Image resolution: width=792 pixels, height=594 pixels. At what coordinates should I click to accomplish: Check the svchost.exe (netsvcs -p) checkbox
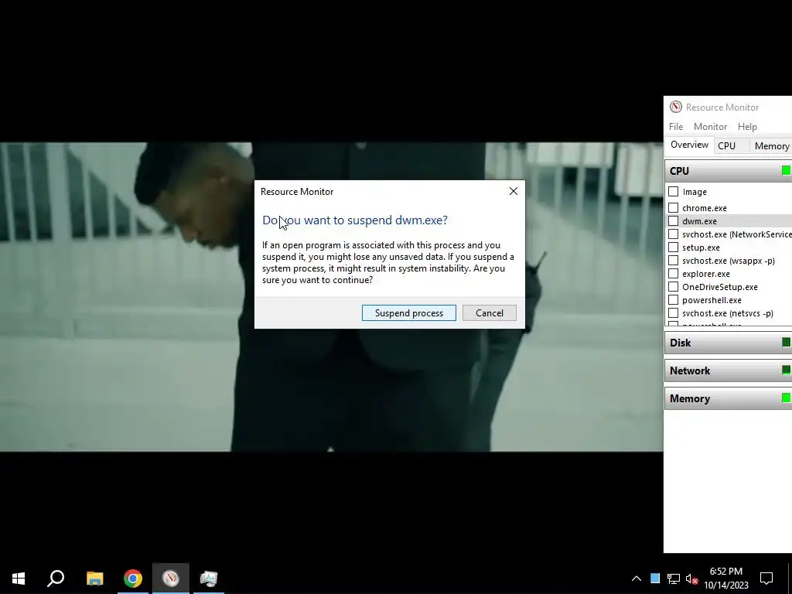[674, 312]
